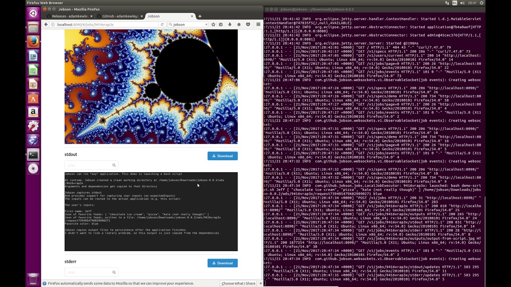Click the Jobson - Mozilla Firefox title bar

point(152,9)
